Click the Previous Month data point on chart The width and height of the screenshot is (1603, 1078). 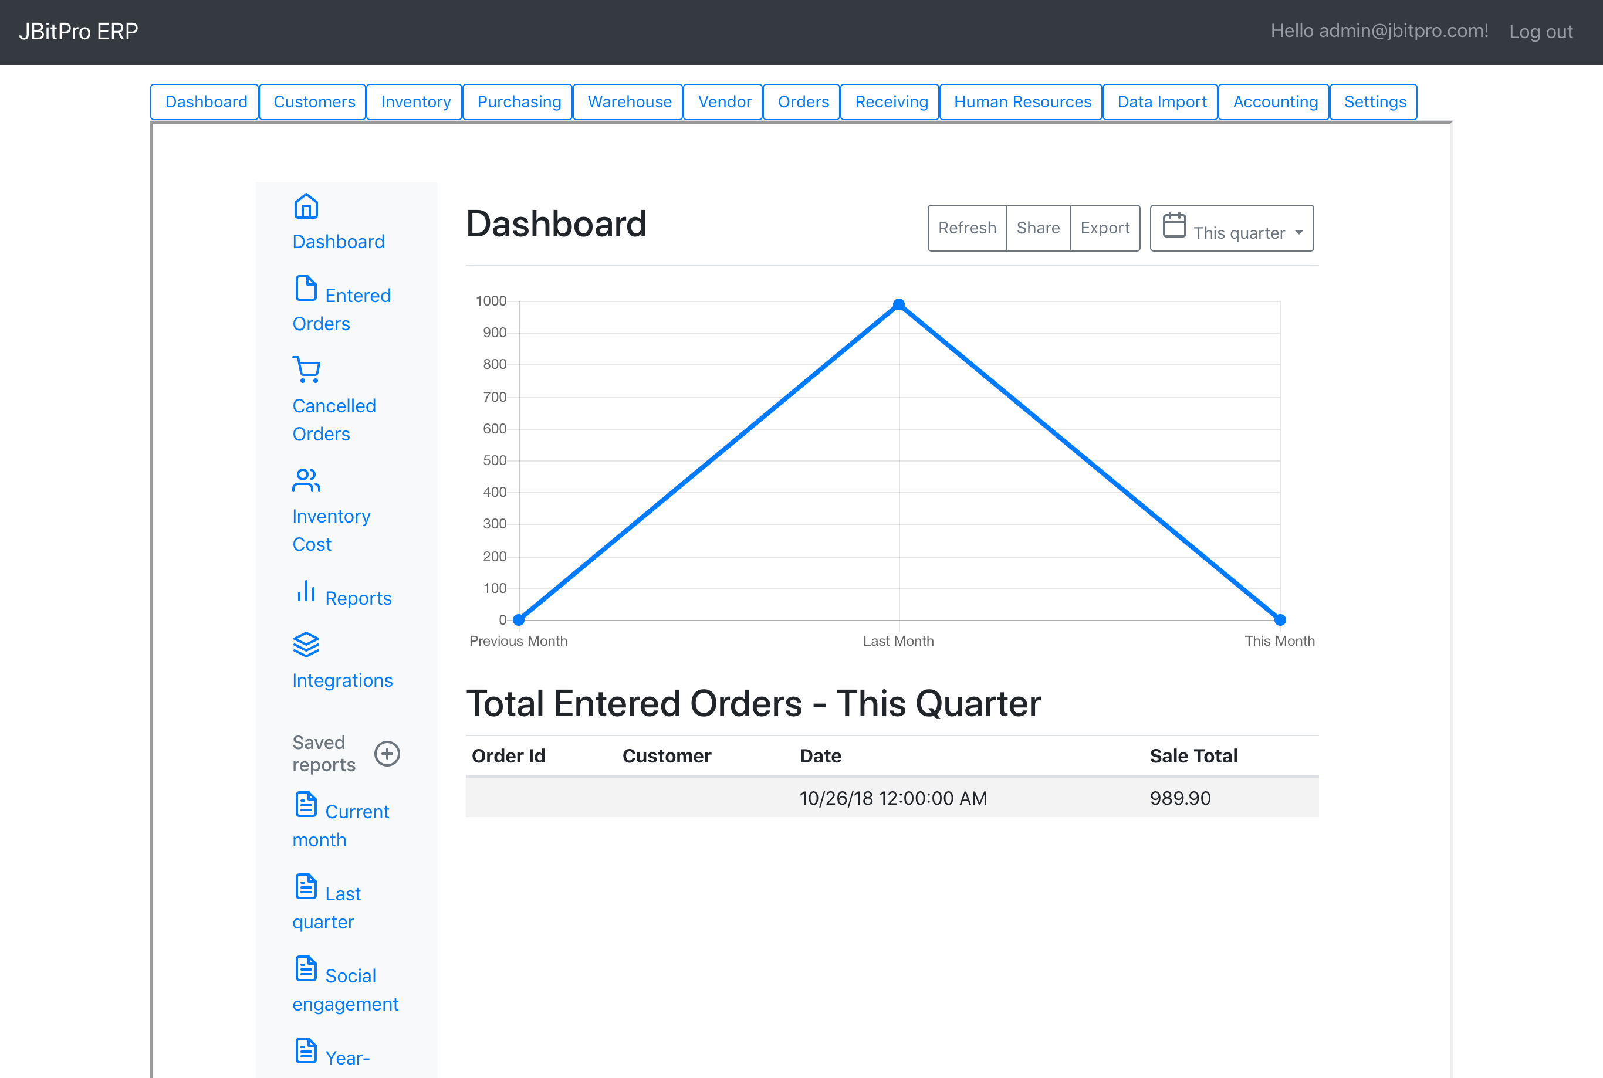519,620
